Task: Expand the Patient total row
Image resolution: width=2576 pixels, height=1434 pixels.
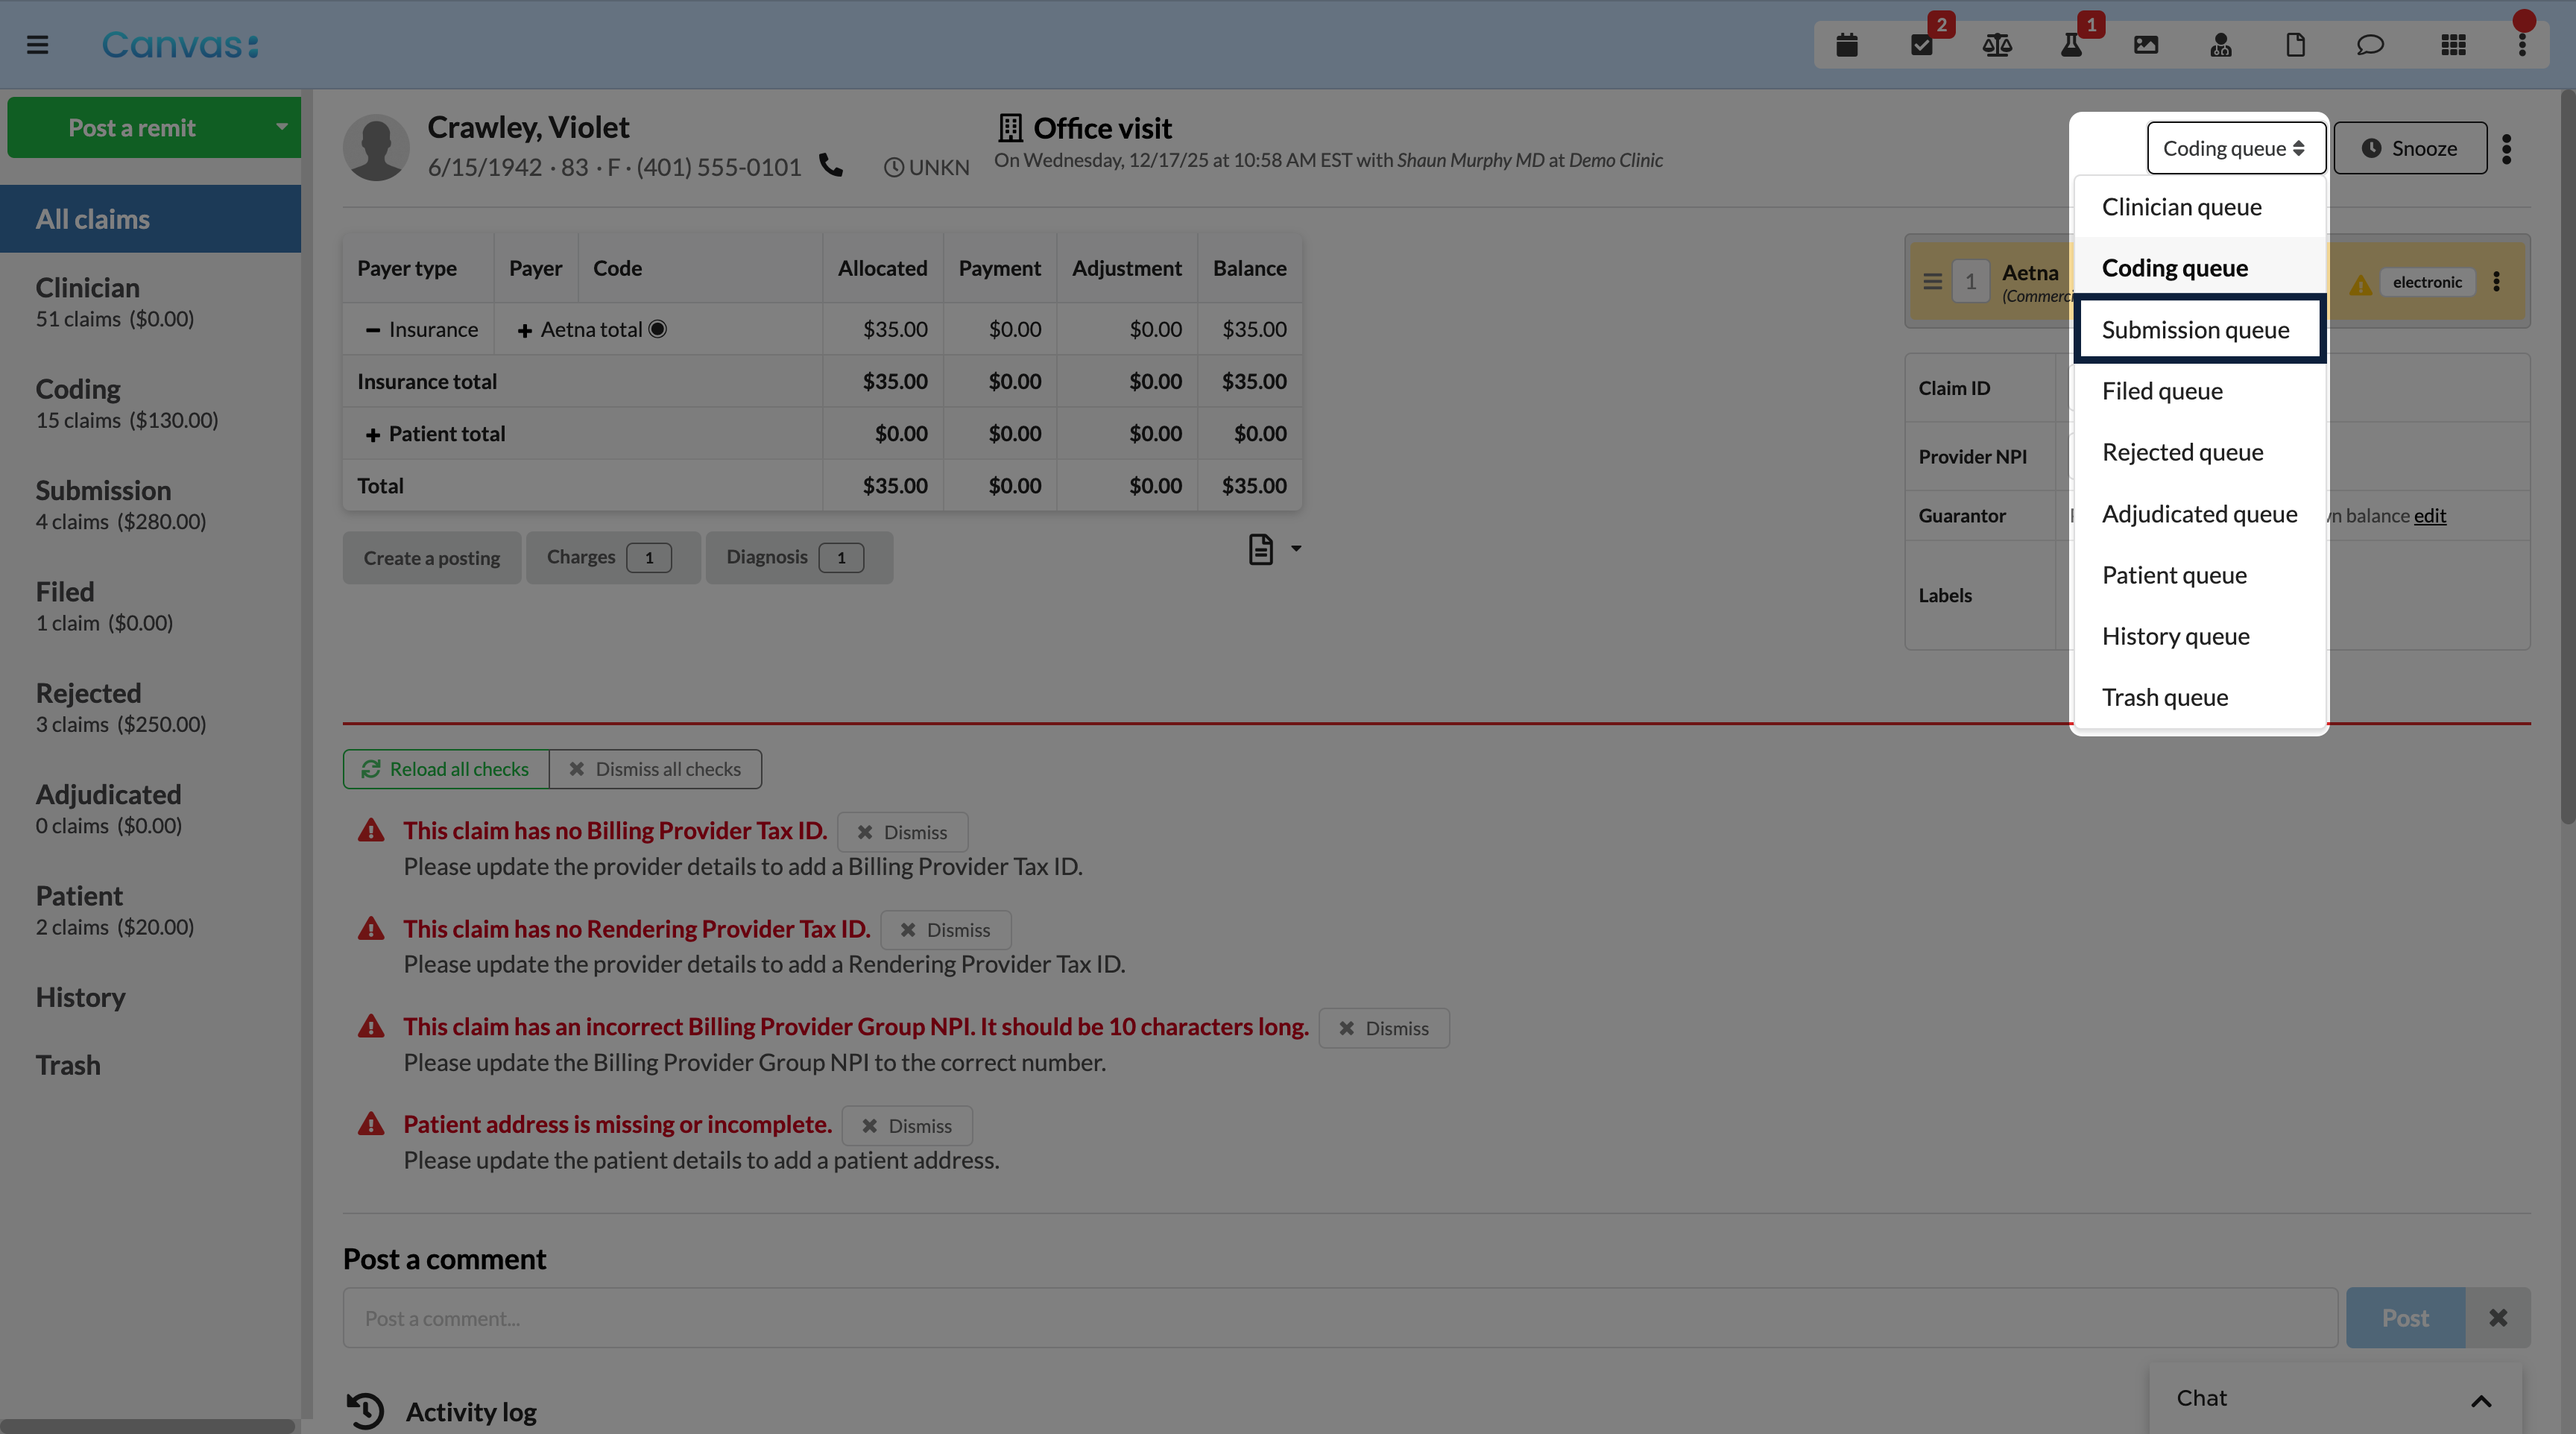Action: point(372,434)
